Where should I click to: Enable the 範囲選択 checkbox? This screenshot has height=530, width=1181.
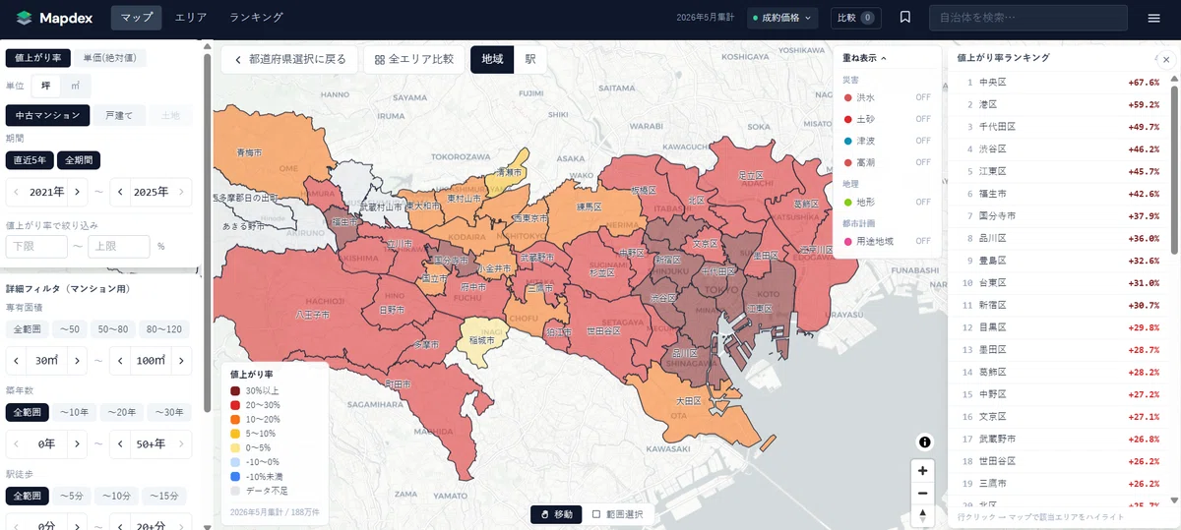[x=596, y=514]
